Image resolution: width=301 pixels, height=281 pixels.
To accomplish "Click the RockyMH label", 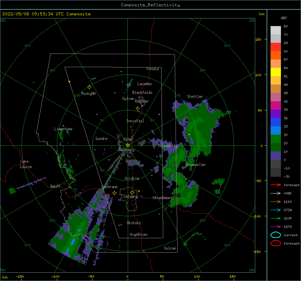I will coord(88,94).
